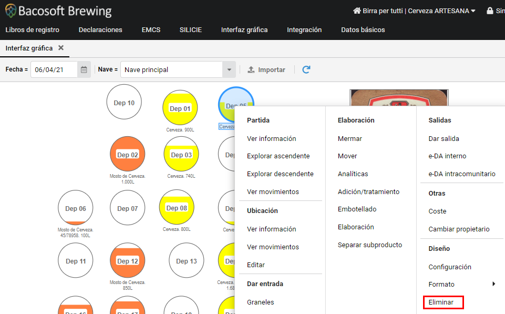Choose Graneles under Dar entrada
505x314 pixels.
260,302
